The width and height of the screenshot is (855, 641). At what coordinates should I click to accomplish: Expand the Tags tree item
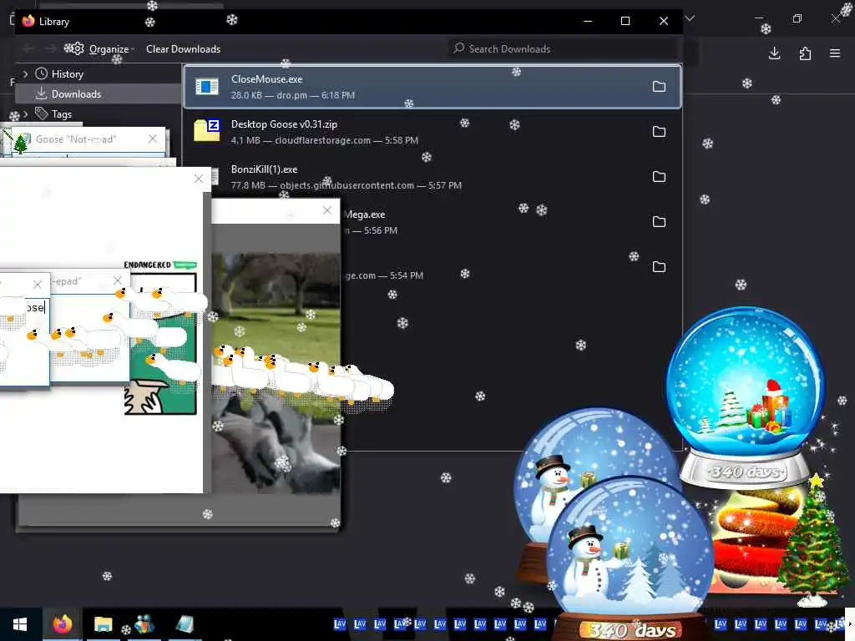[25, 114]
